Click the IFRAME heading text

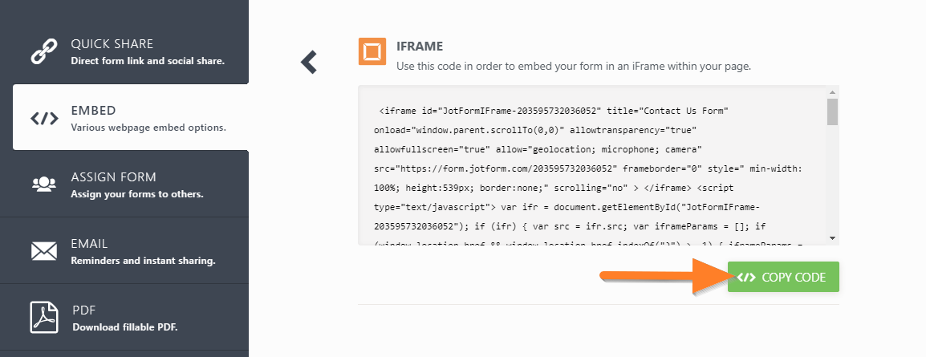(420, 47)
